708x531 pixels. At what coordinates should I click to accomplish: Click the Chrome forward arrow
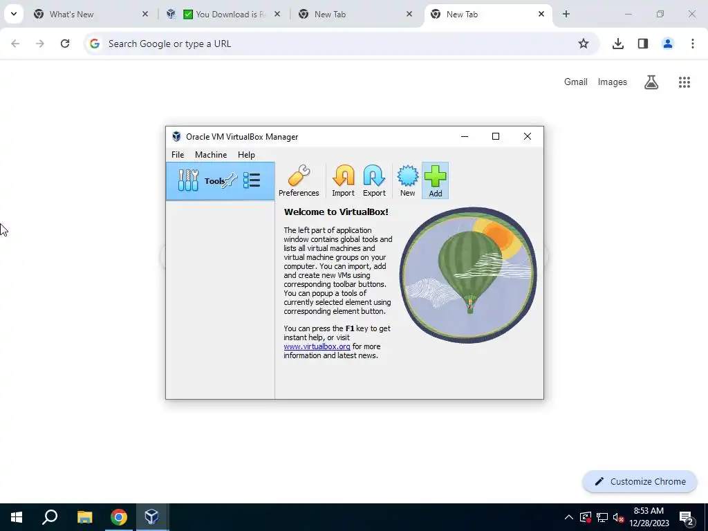(40, 44)
